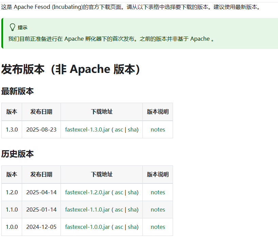View notes for version 1.3.0

click(x=158, y=130)
